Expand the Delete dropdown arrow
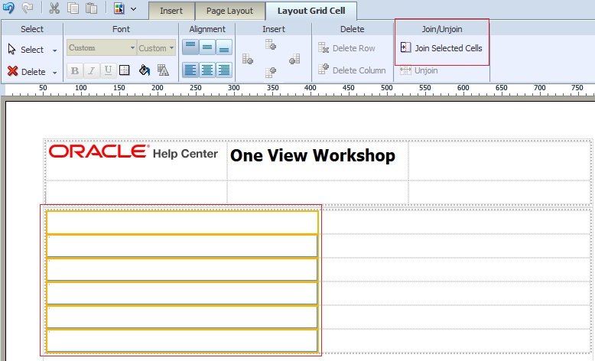This screenshot has height=361, width=595. 54,72
